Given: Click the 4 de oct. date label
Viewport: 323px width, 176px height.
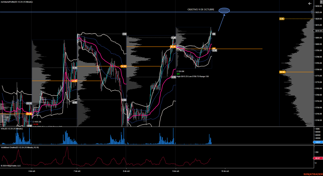Looking at the screenshot, I should pyautogui.click(x=31, y=171).
